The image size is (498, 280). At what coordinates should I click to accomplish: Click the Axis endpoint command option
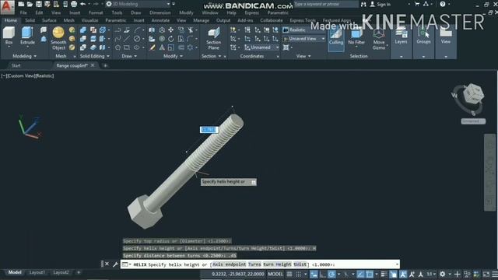[229, 264]
